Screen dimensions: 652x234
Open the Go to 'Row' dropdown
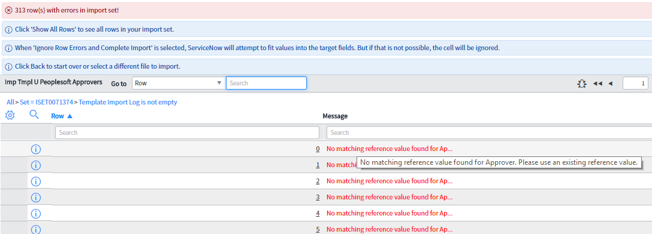[x=179, y=83]
